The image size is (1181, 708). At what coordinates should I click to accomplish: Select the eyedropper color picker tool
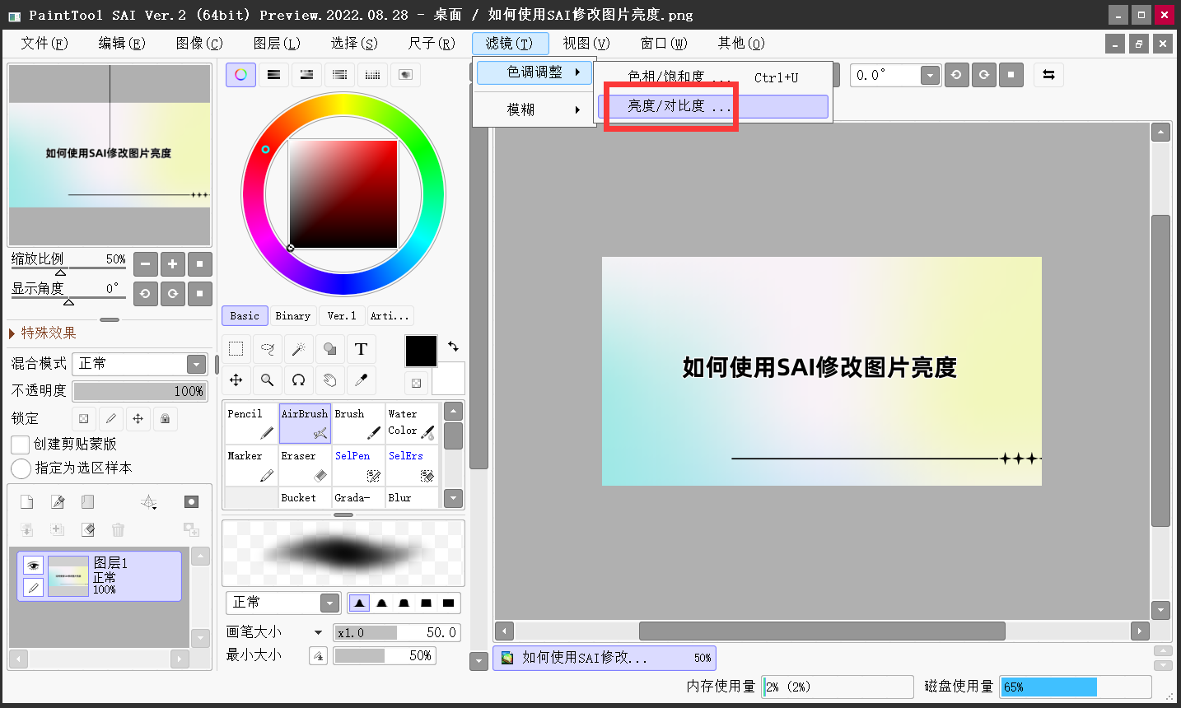361,380
